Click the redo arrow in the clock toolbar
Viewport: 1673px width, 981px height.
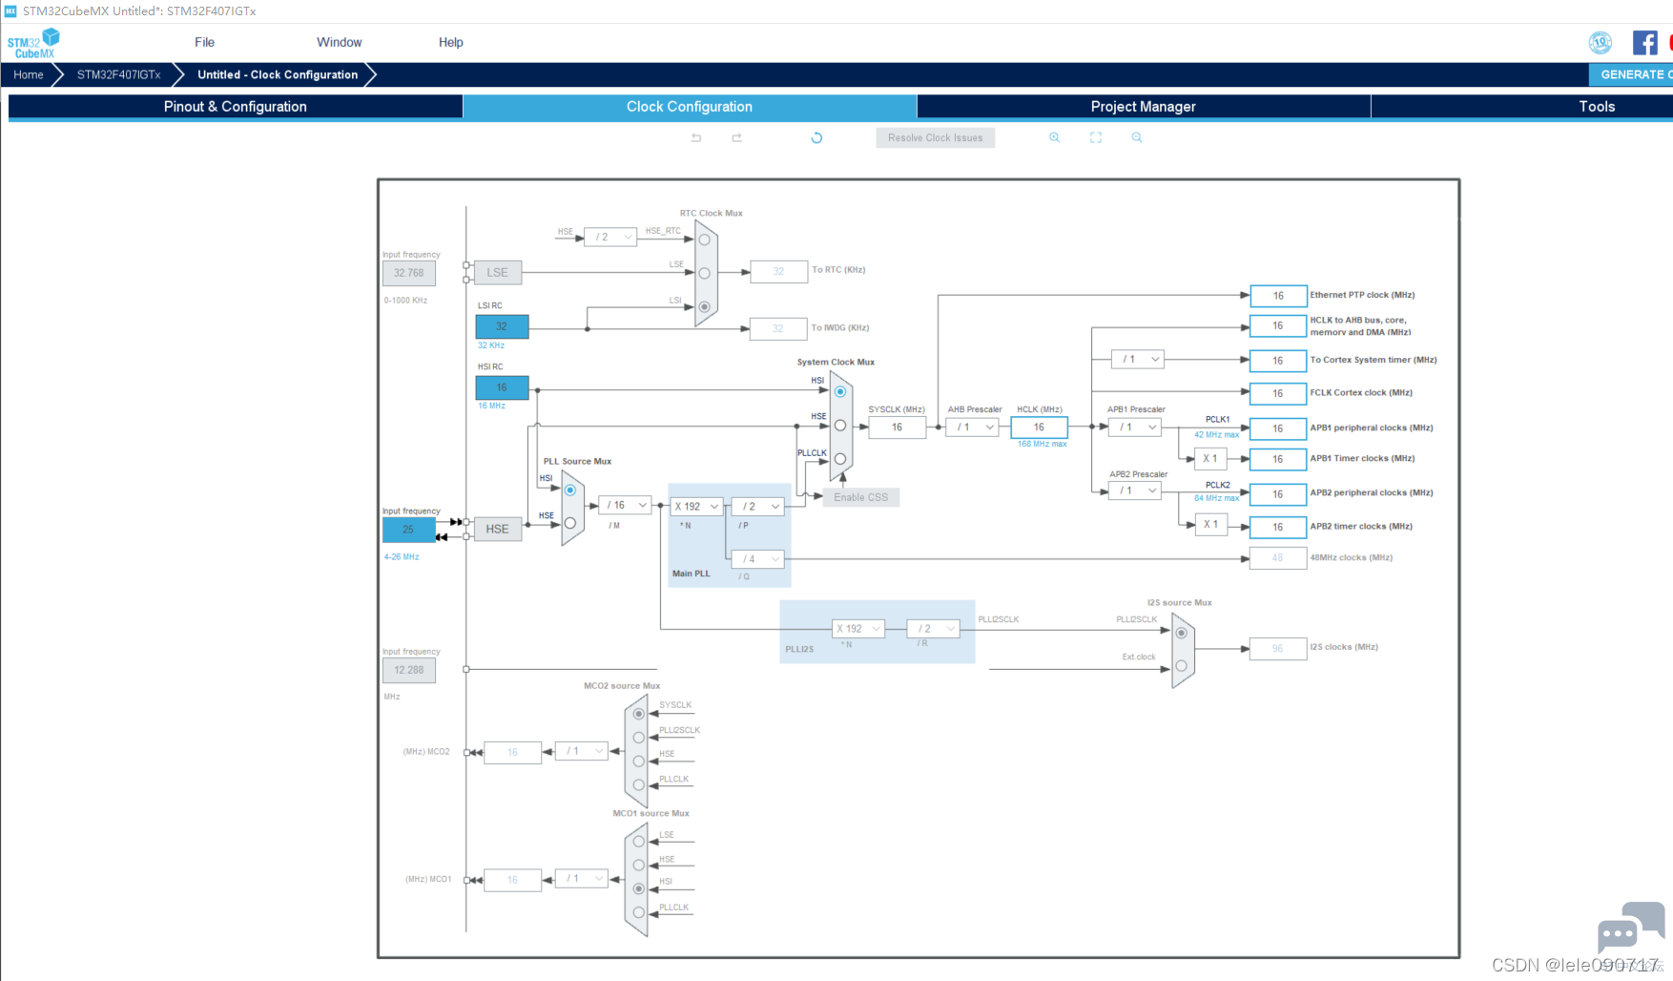click(x=737, y=138)
